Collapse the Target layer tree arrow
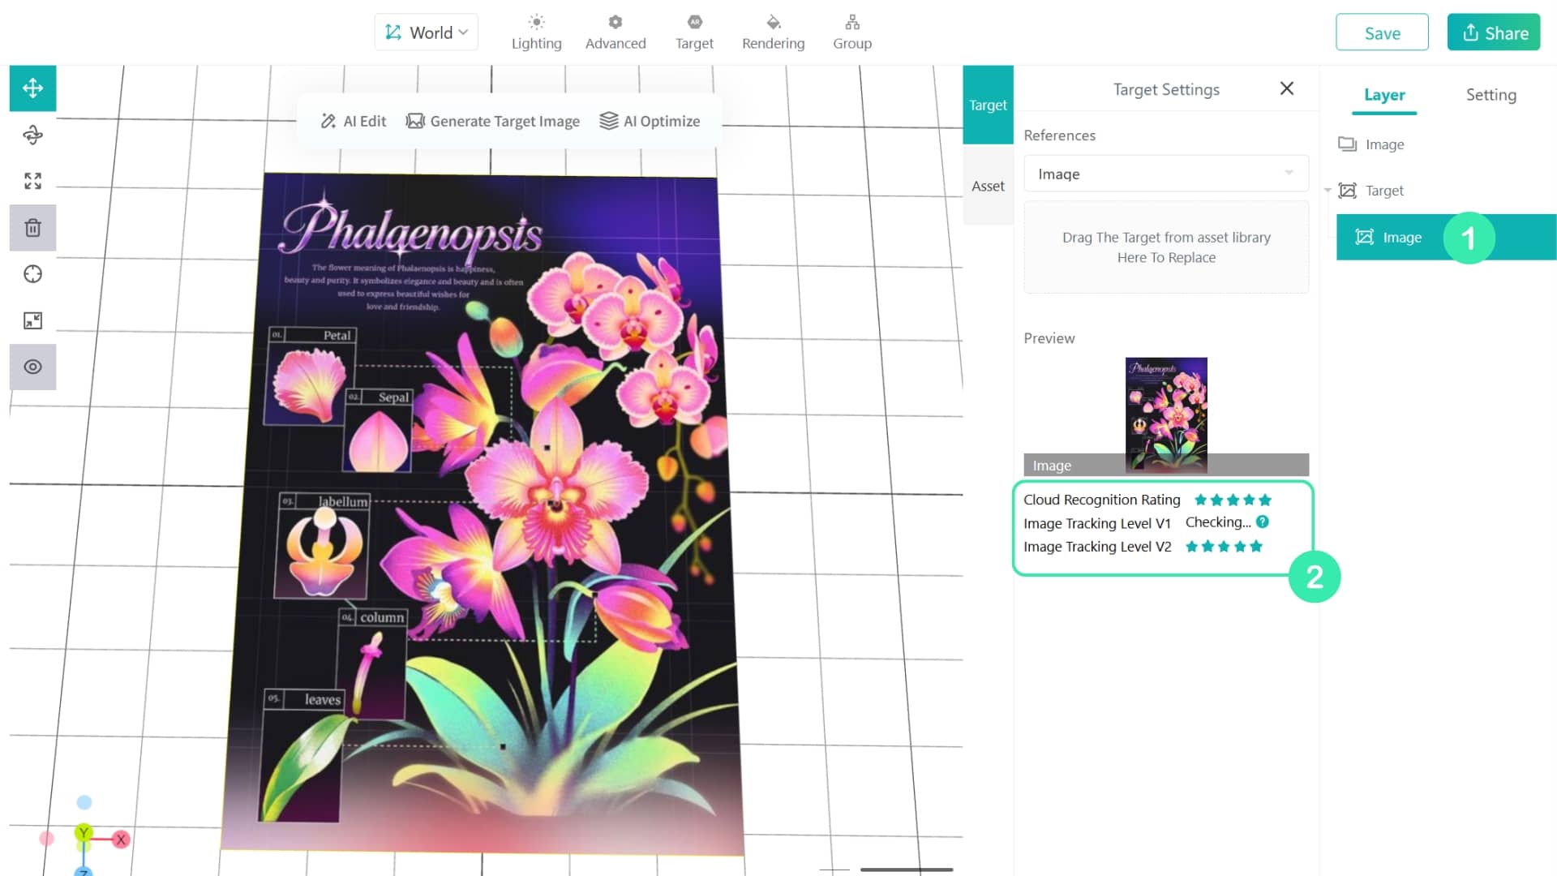The width and height of the screenshot is (1557, 876). [x=1328, y=191]
